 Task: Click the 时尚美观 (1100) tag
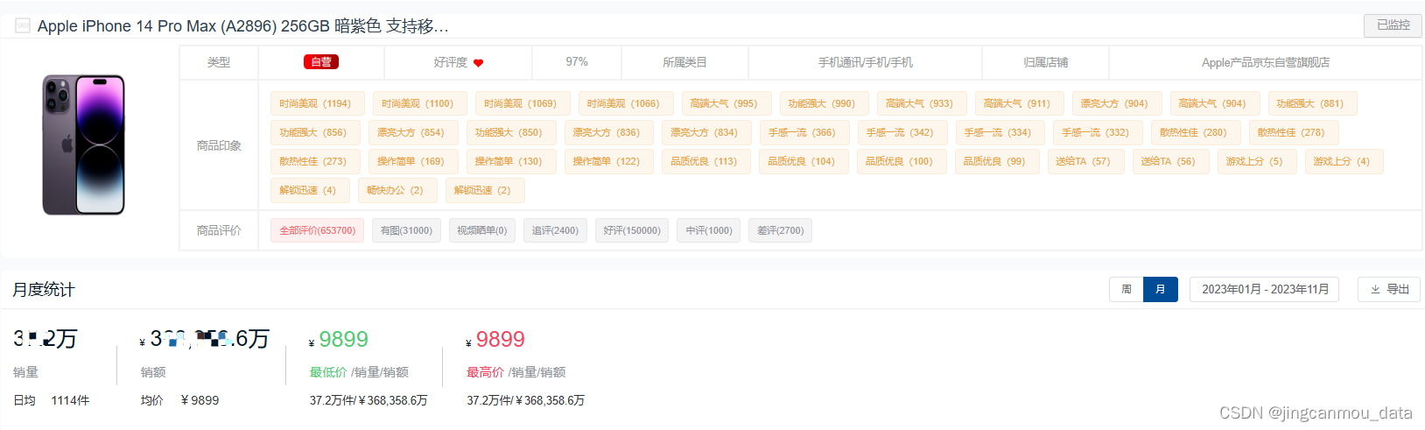pos(419,103)
